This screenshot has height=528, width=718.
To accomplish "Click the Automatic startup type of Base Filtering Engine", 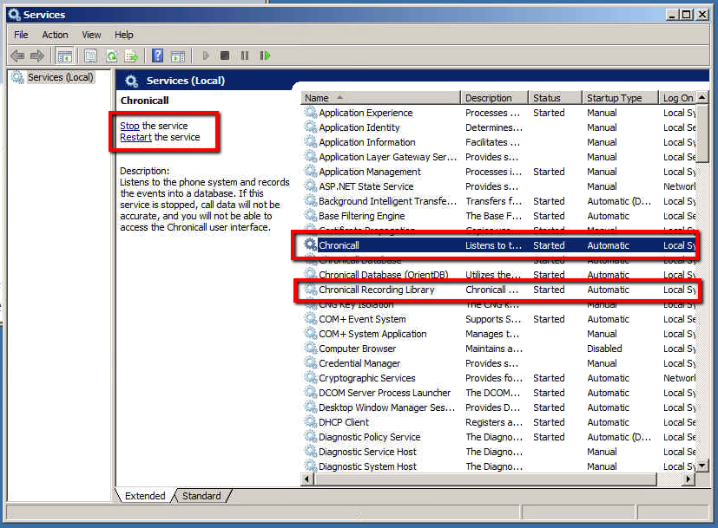I will point(608,216).
